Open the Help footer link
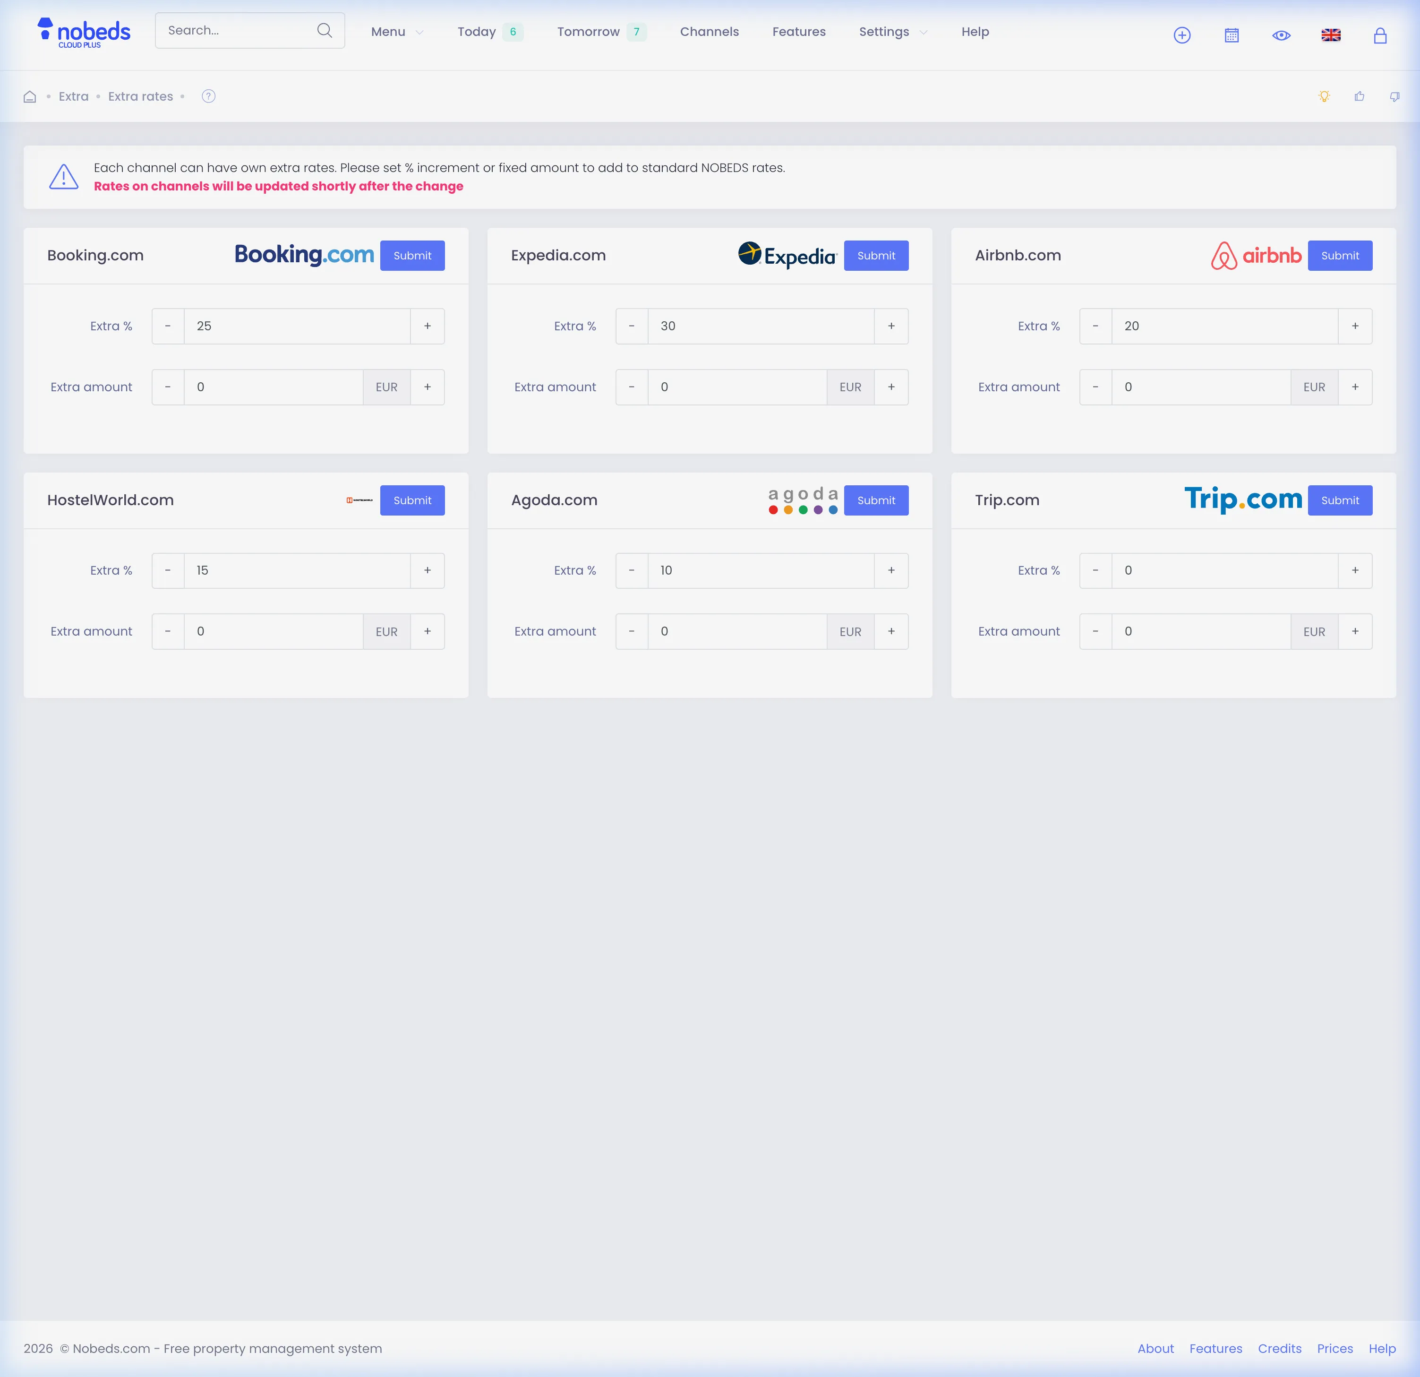This screenshot has height=1377, width=1420. click(1382, 1348)
